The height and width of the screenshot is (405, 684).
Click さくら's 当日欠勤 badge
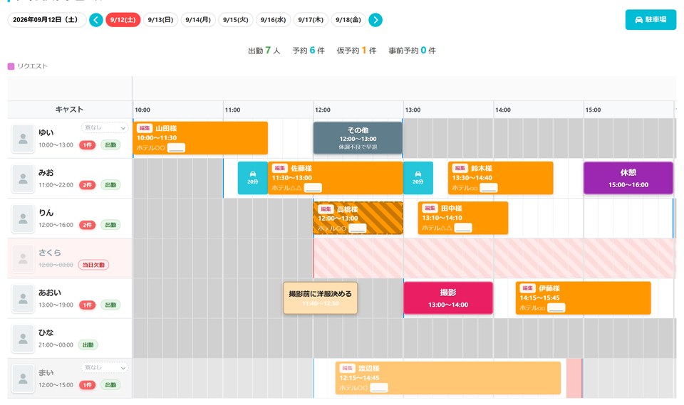pyautogui.click(x=94, y=265)
